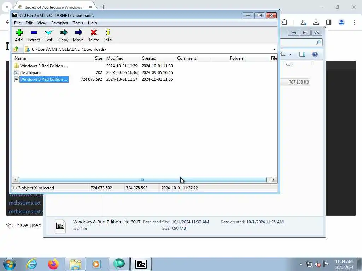
Task: Click the Explorer window search icon
Action: pyautogui.click(x=318, y=42)
